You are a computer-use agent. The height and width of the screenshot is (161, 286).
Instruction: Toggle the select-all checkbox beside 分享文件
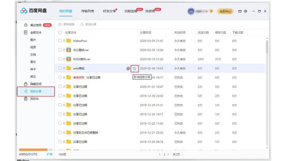pos(60,33)
